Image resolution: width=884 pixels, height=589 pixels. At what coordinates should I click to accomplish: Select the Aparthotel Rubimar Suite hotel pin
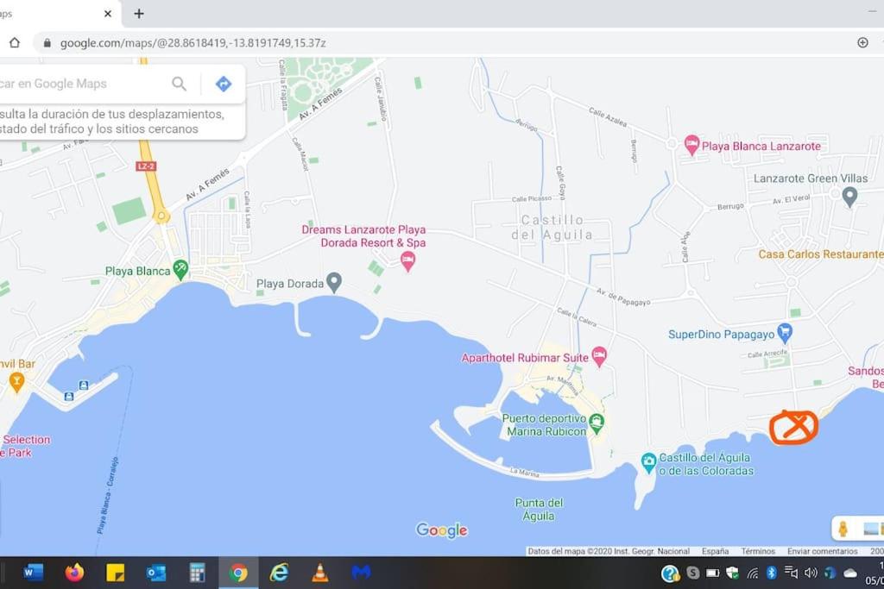tap(599, 356)
